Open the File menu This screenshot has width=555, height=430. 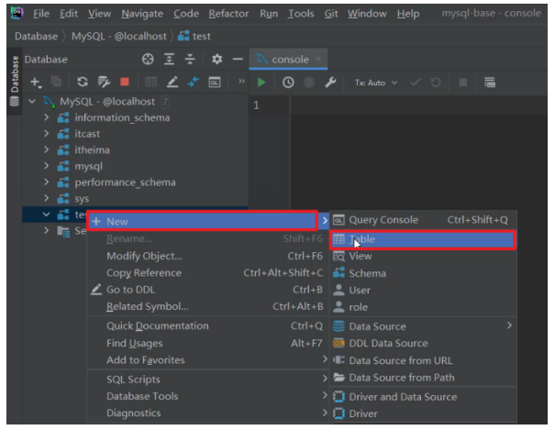pos(41,14)
